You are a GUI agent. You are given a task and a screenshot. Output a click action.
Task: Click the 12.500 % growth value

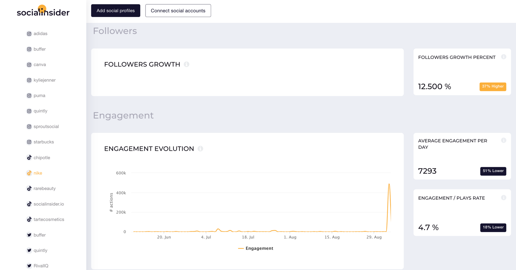(435, 86)
